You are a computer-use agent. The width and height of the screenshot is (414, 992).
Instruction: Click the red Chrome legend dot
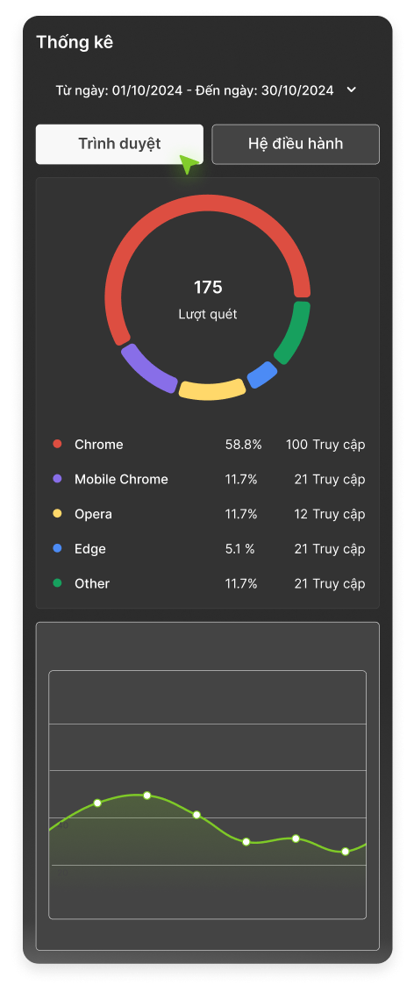point(58,444)
